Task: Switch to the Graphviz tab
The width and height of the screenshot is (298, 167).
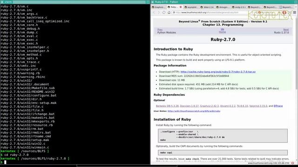Action: pos(159,7)
